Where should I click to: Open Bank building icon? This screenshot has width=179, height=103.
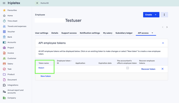pos(4,37)
